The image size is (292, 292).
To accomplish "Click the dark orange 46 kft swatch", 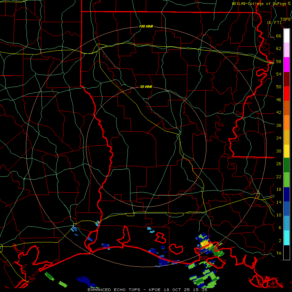I will coord(286,108).
